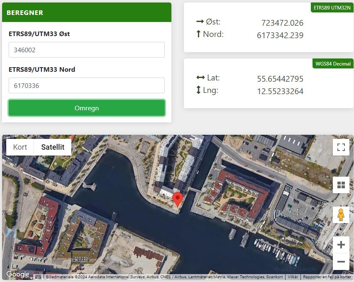Click the Billedmateriale ©2024 attribution text
Screen dimensions: 354x282
[164, 277]
